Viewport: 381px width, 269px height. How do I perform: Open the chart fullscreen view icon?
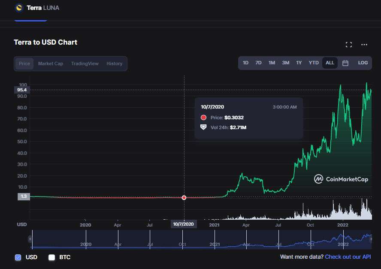[x=349, y=45]
